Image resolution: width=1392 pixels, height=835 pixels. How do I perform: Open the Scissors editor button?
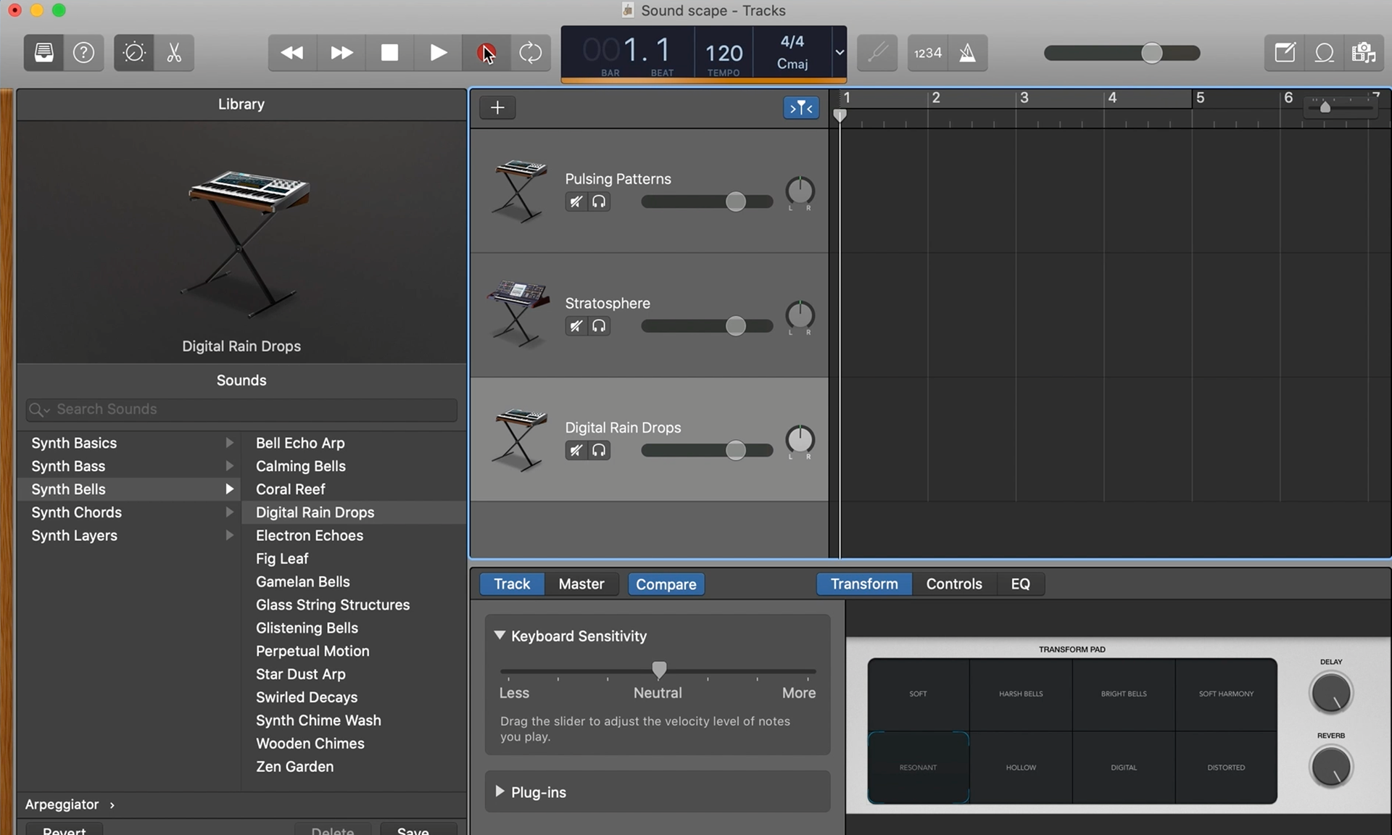(x=174, y=53)
